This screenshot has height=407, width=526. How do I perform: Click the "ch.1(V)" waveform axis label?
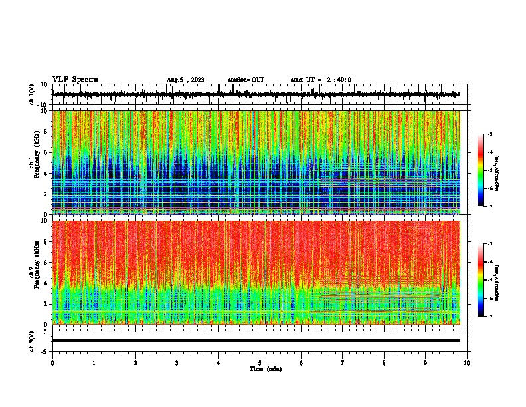coord(32,94)
